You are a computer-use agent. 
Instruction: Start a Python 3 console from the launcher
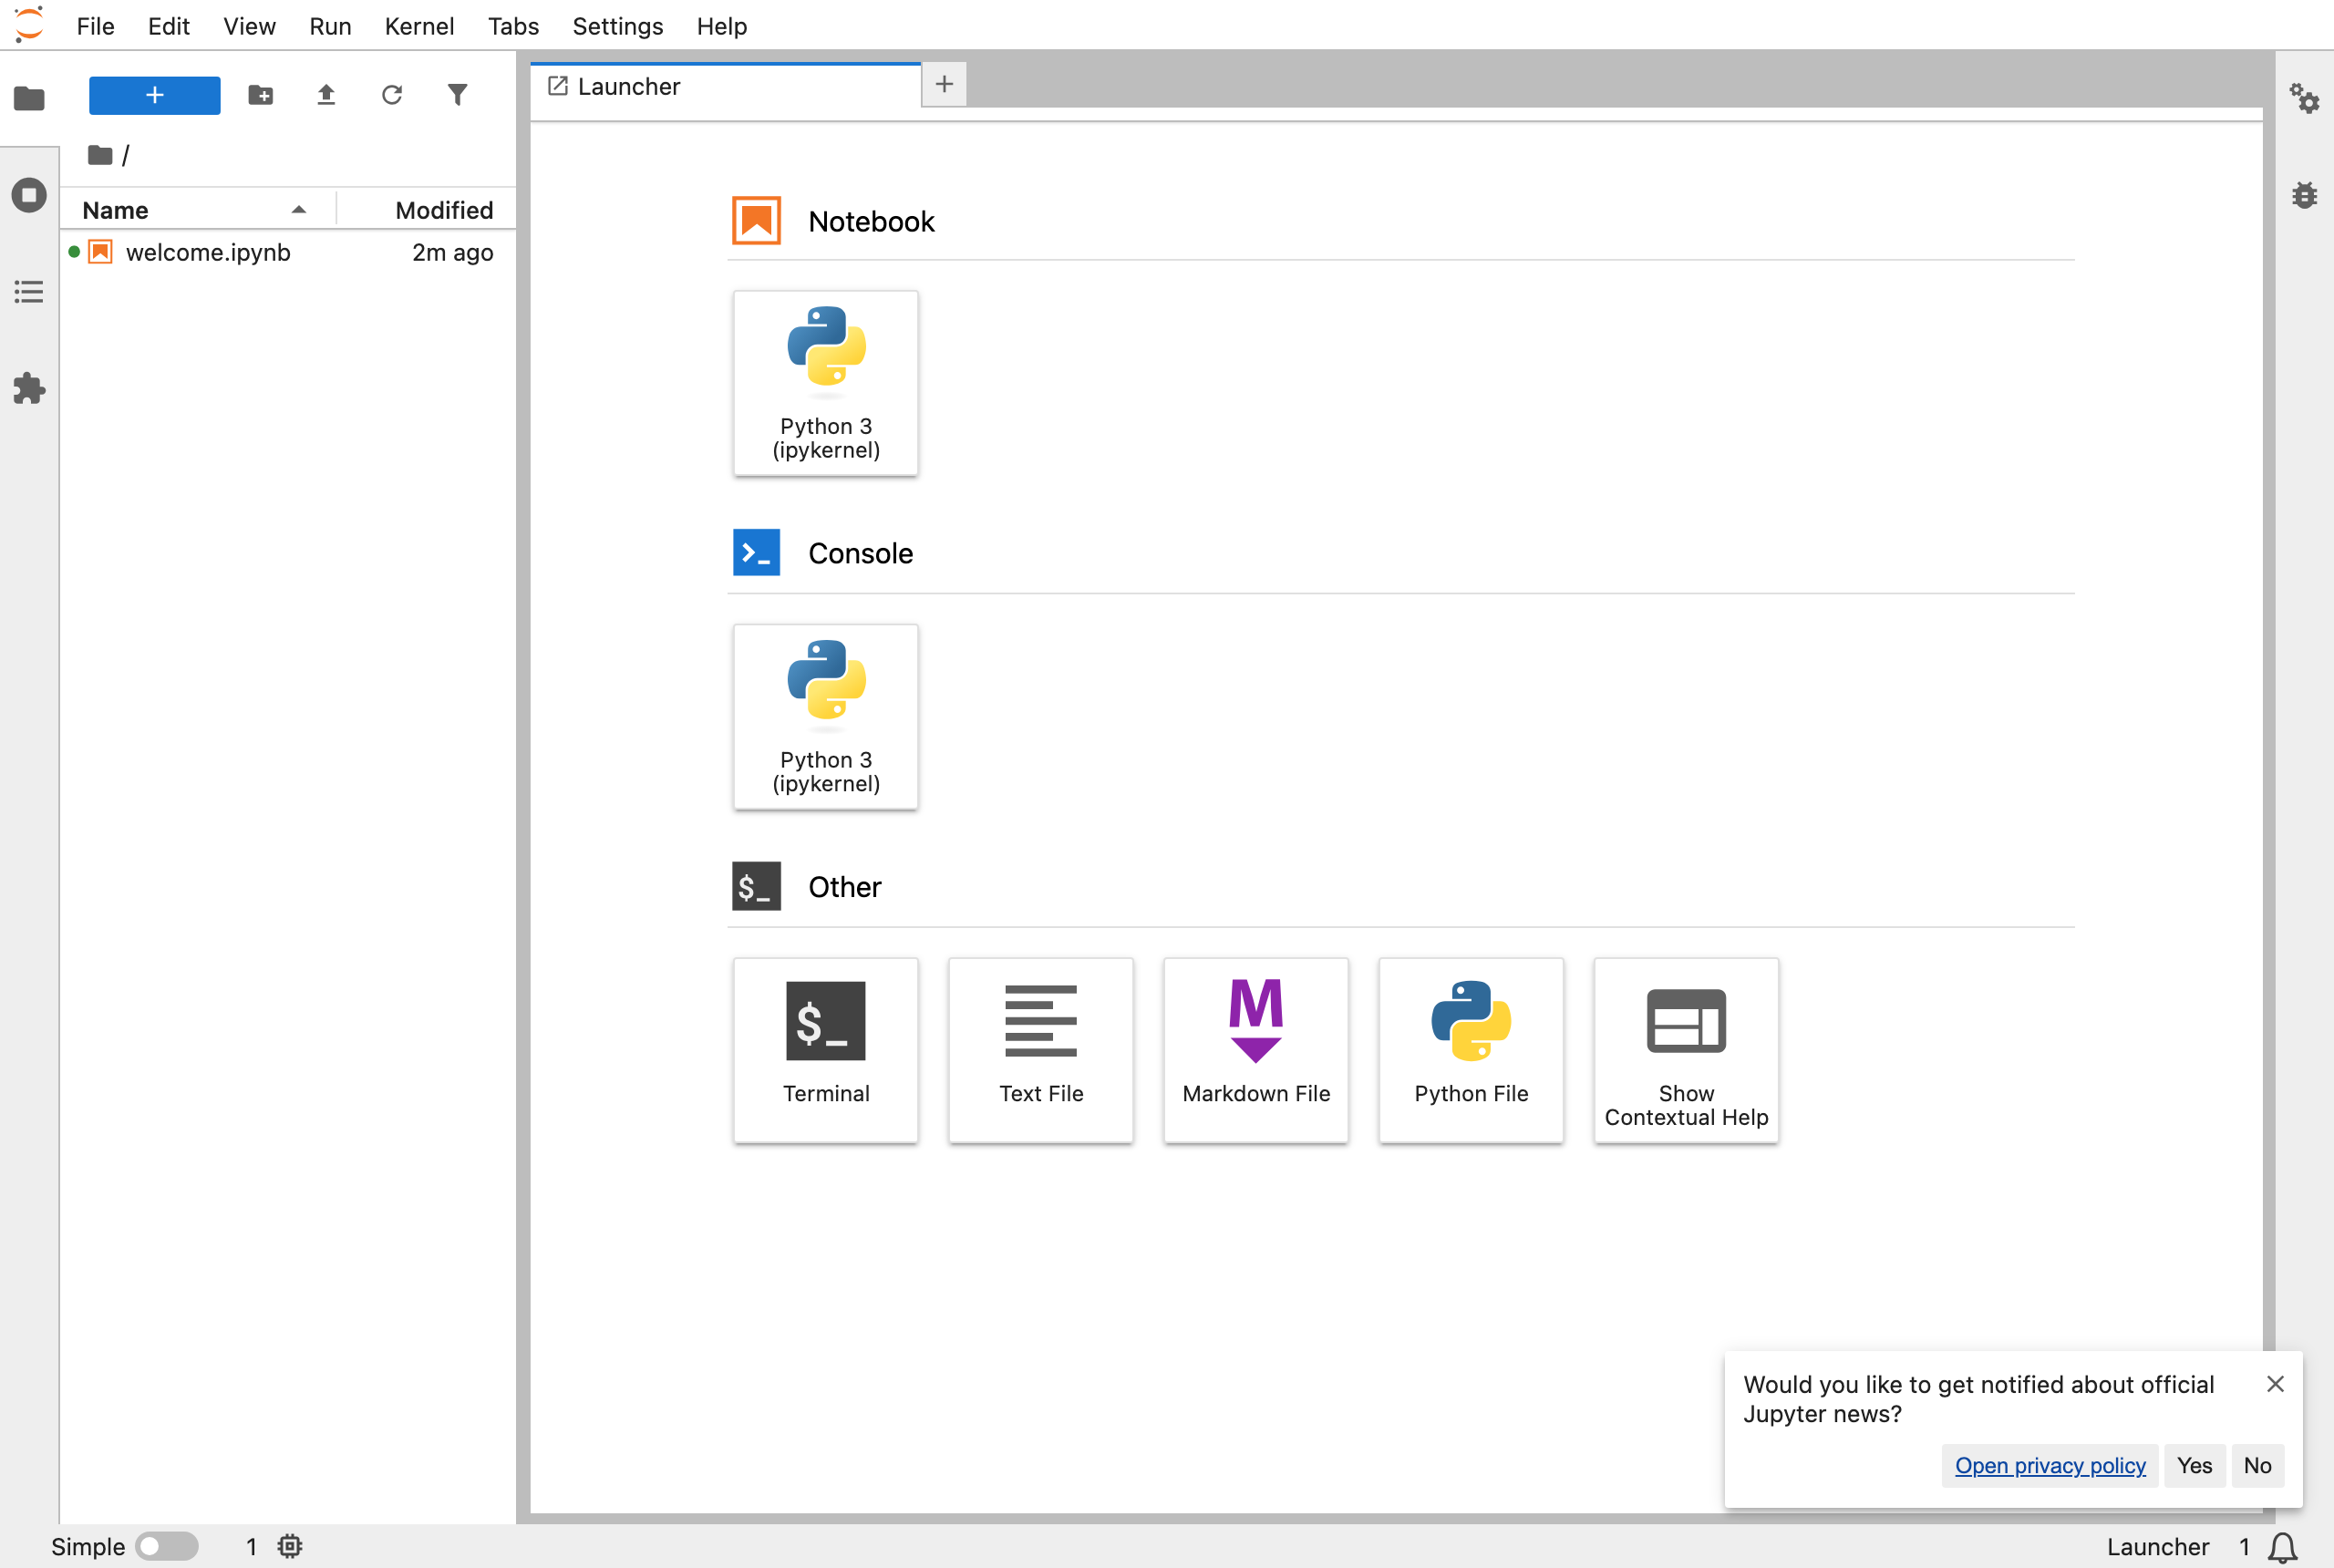pos(825,717)
